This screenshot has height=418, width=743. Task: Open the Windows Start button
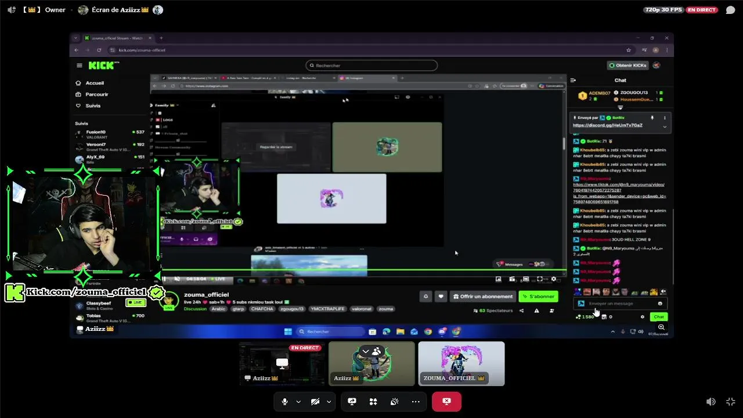pos(288,331)
